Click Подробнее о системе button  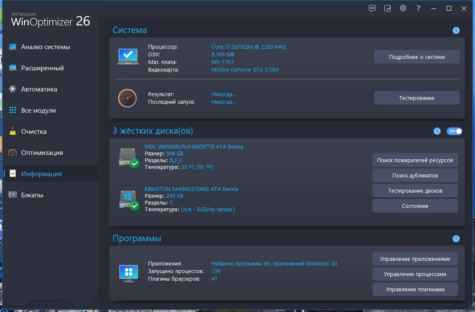pyautogui.click(x=417, y=57)
